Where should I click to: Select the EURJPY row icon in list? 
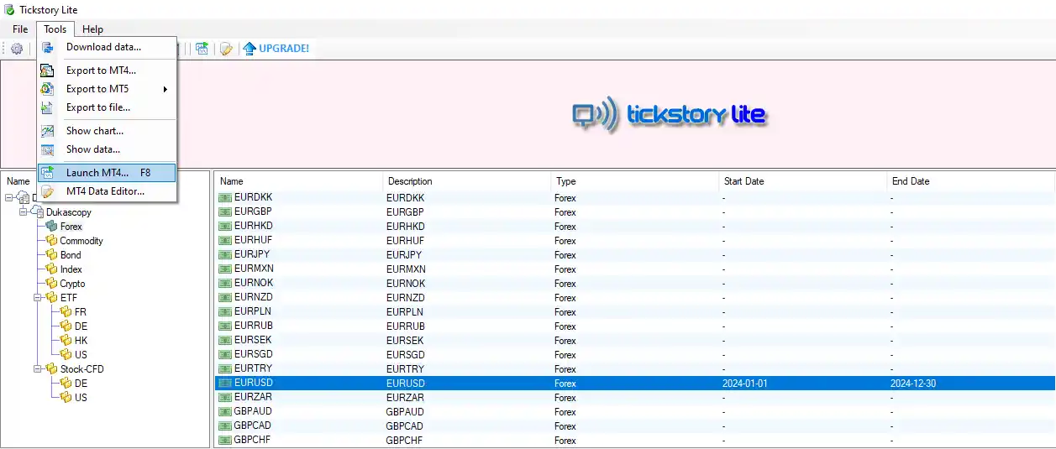coord(224,254)
